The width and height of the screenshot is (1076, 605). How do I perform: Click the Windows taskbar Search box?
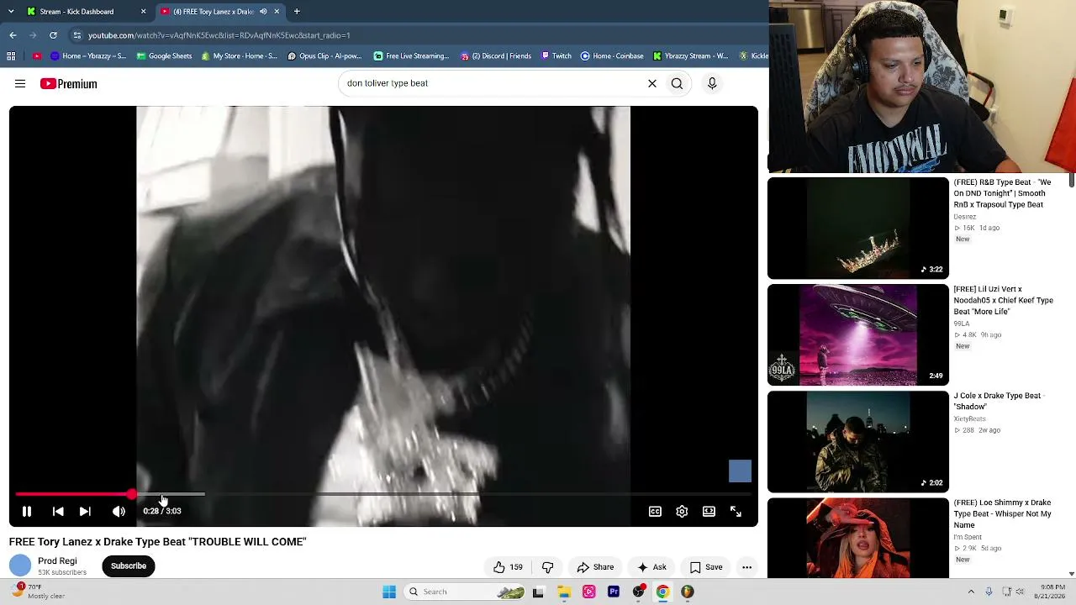pos(466,592)
